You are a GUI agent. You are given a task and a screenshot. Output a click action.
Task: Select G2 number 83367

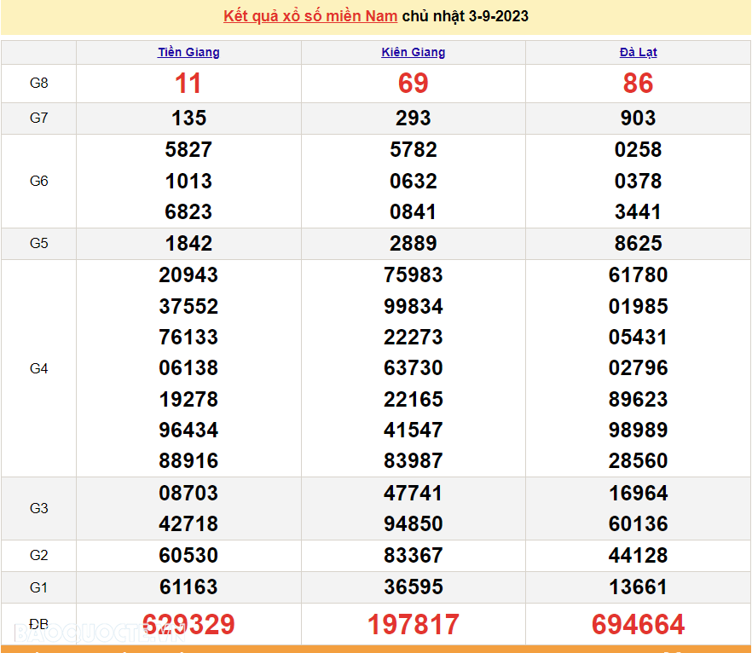(413, 556)
